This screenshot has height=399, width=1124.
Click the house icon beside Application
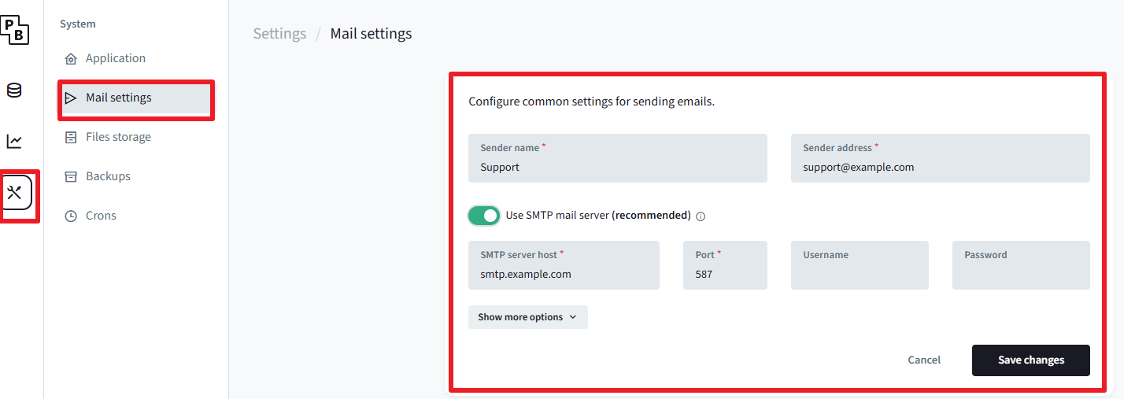click(71, 59)
